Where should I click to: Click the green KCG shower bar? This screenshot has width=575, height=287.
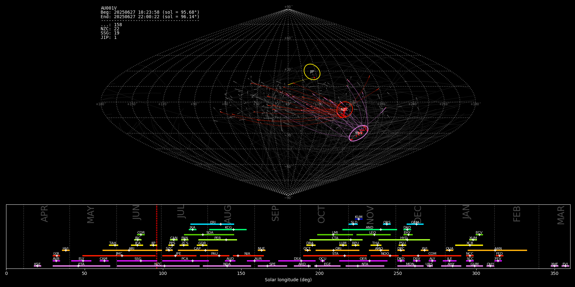point(228,229)
